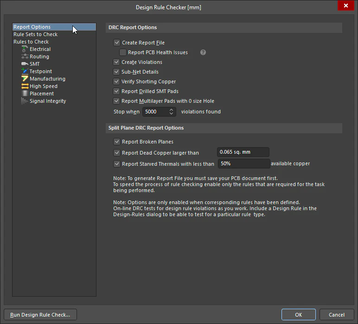Click the Cancel button

[x=337, y=315]
